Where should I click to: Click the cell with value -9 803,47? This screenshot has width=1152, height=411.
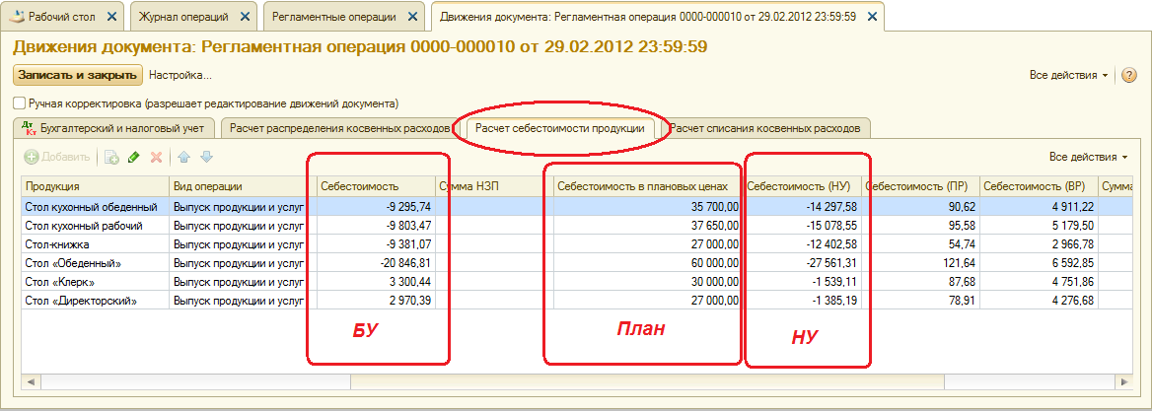click(376, 226)
